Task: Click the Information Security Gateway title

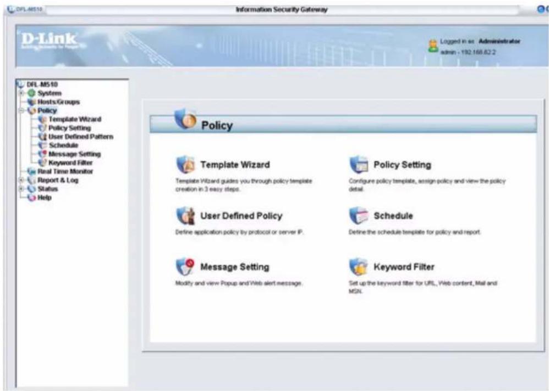Action: click(282, 9)
